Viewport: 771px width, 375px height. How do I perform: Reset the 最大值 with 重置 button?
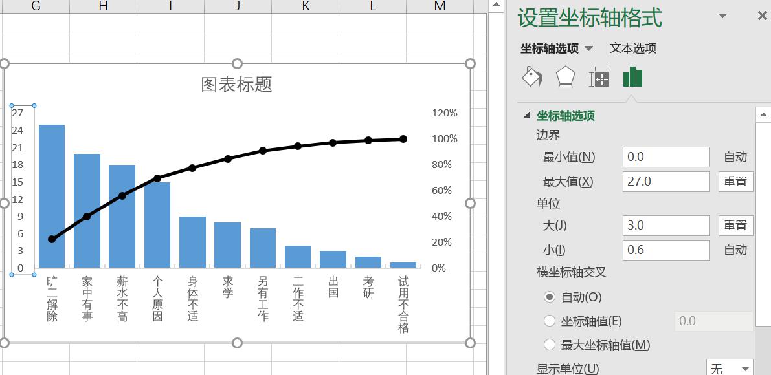[735, 182]
